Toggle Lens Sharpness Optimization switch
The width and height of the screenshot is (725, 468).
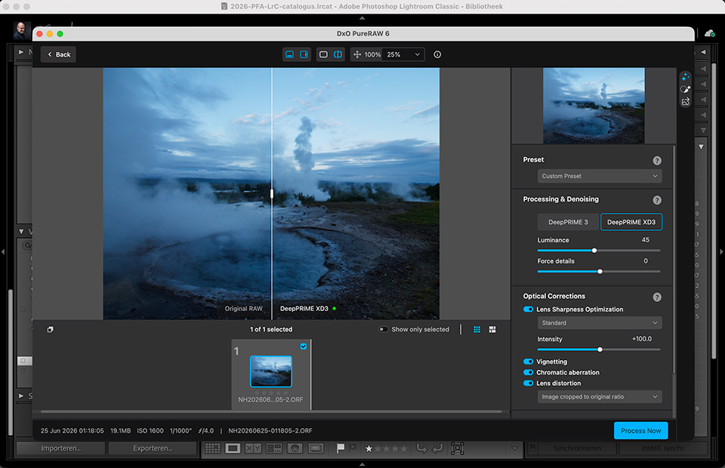tap(528, 309)
